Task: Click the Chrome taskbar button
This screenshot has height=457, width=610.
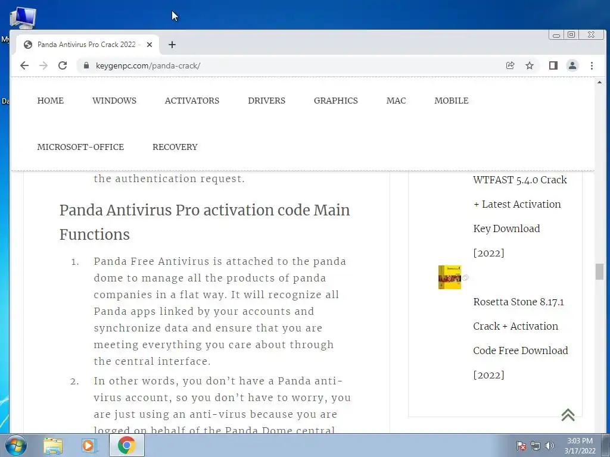Action: (x=127, y=445)
